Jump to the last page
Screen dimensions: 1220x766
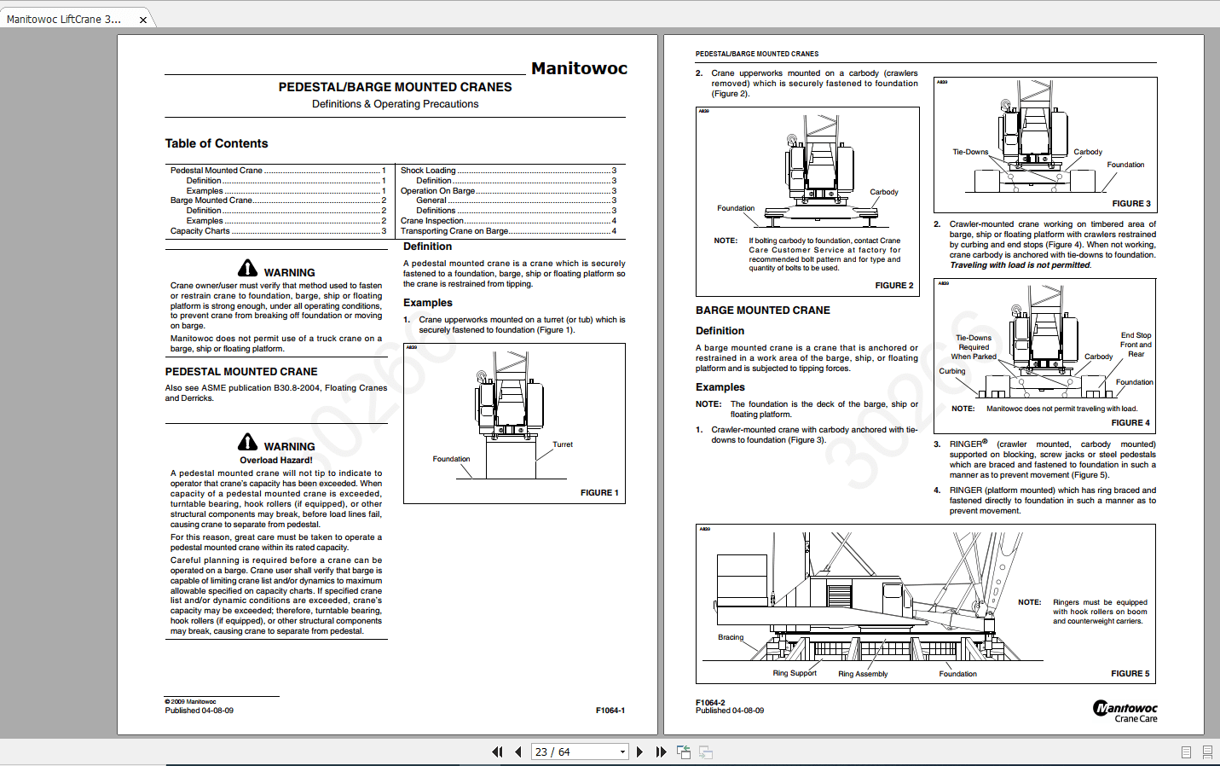[661, 751]
